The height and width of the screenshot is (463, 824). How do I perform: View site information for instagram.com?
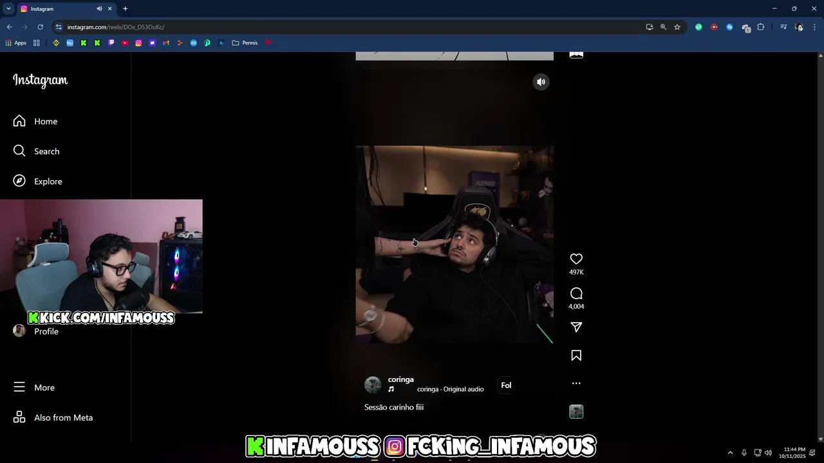click(59, 27)
